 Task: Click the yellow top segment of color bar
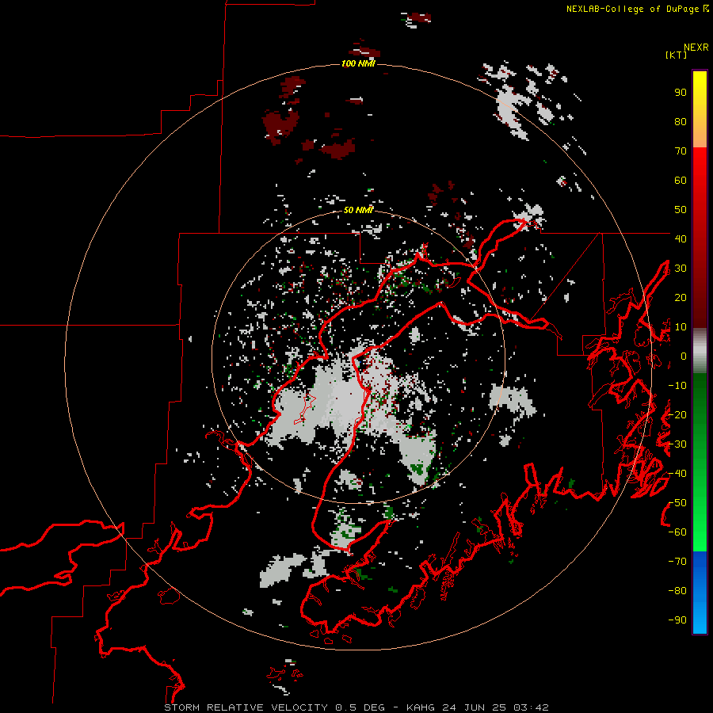pos(700,109)
